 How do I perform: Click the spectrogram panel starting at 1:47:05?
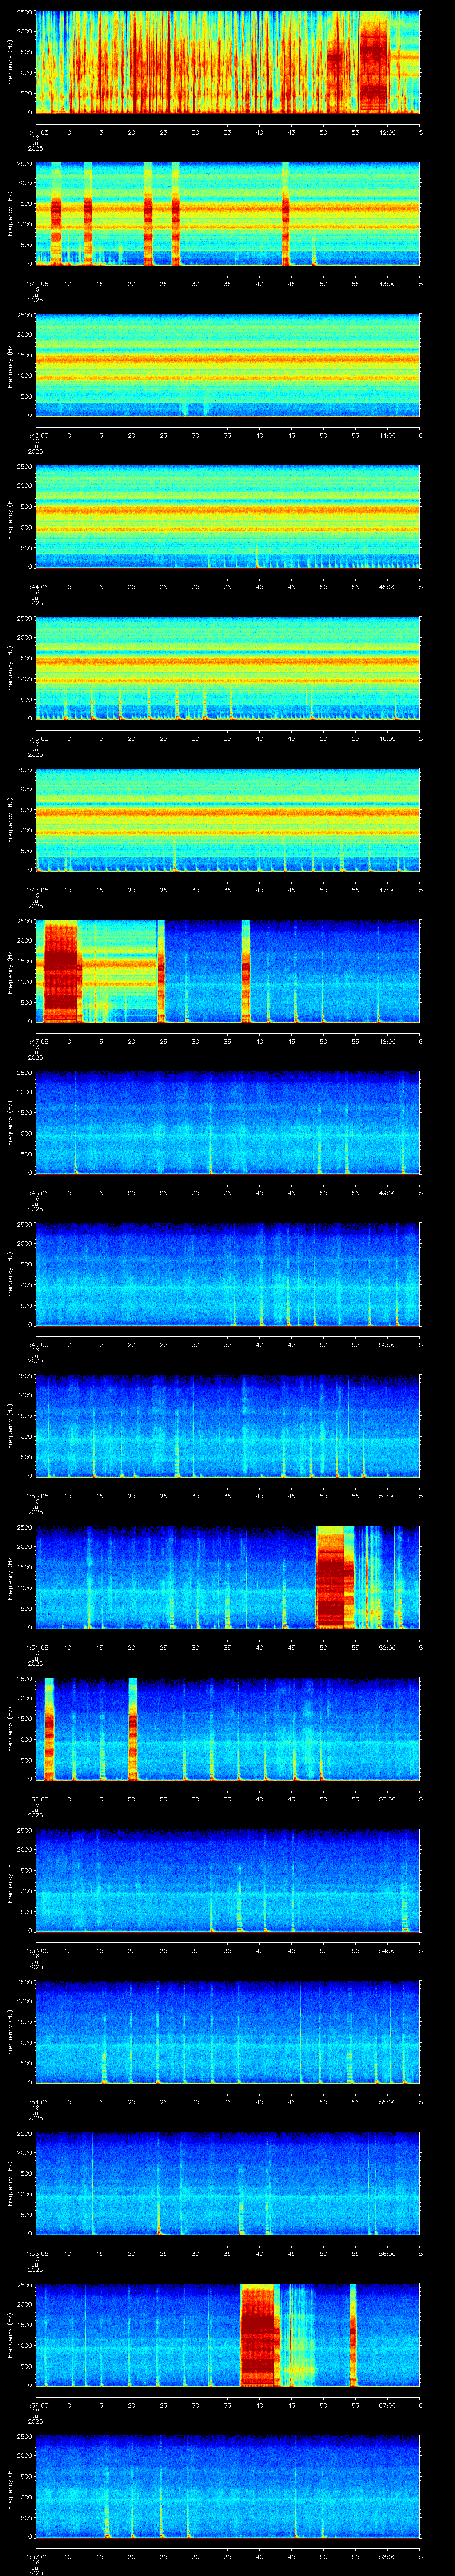(228, 972)
